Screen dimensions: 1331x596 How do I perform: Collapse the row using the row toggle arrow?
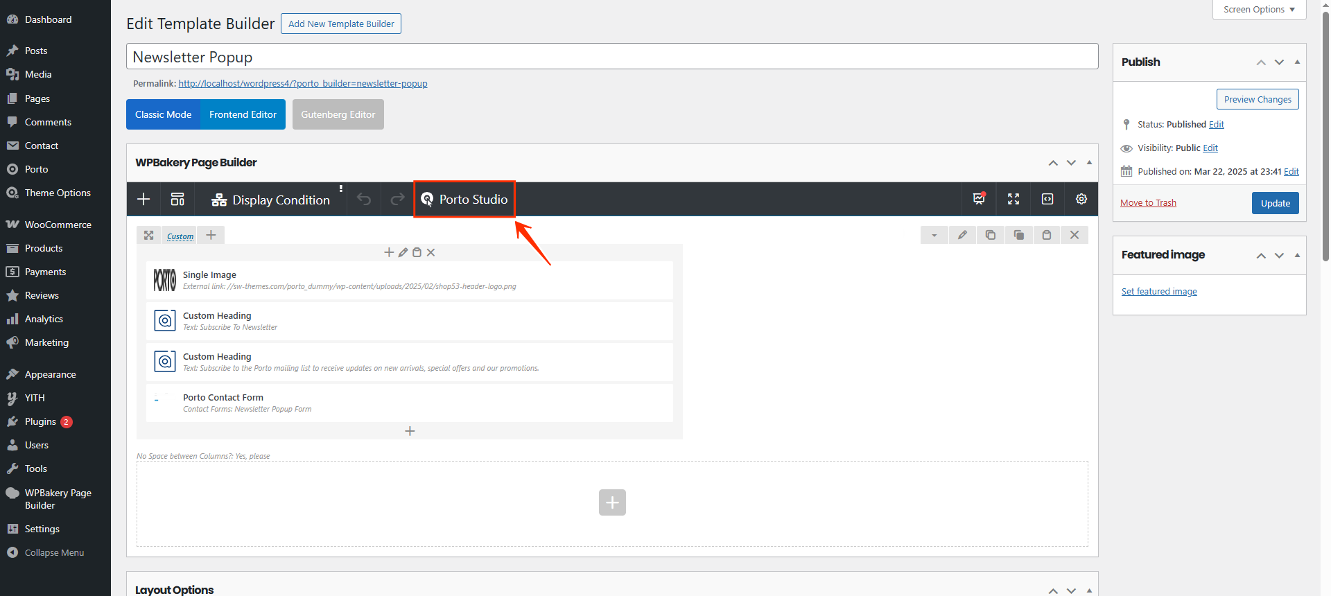point(934,235)
